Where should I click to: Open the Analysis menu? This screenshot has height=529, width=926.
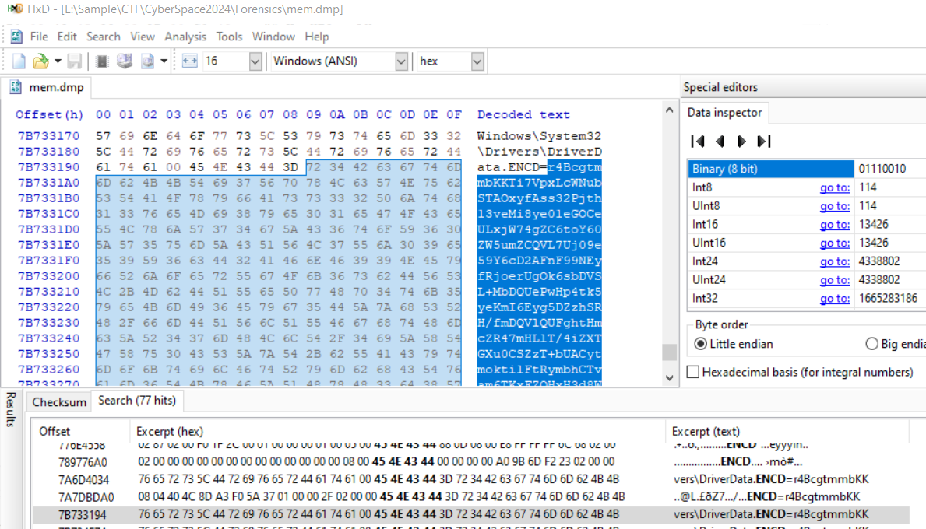click(185, 37)
